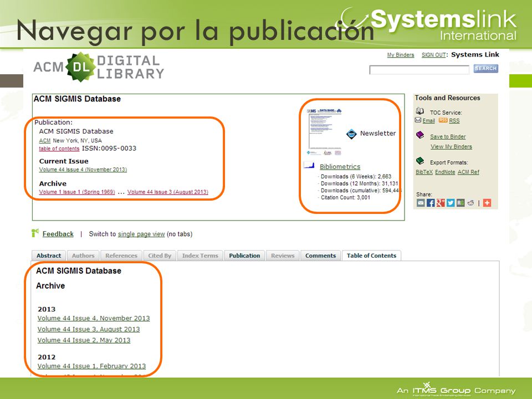Open Volume 44 Issue 3, August 2013 in archive list
Image resolution: width=532 pixels, height=399 pixels.
coord(89,329)
